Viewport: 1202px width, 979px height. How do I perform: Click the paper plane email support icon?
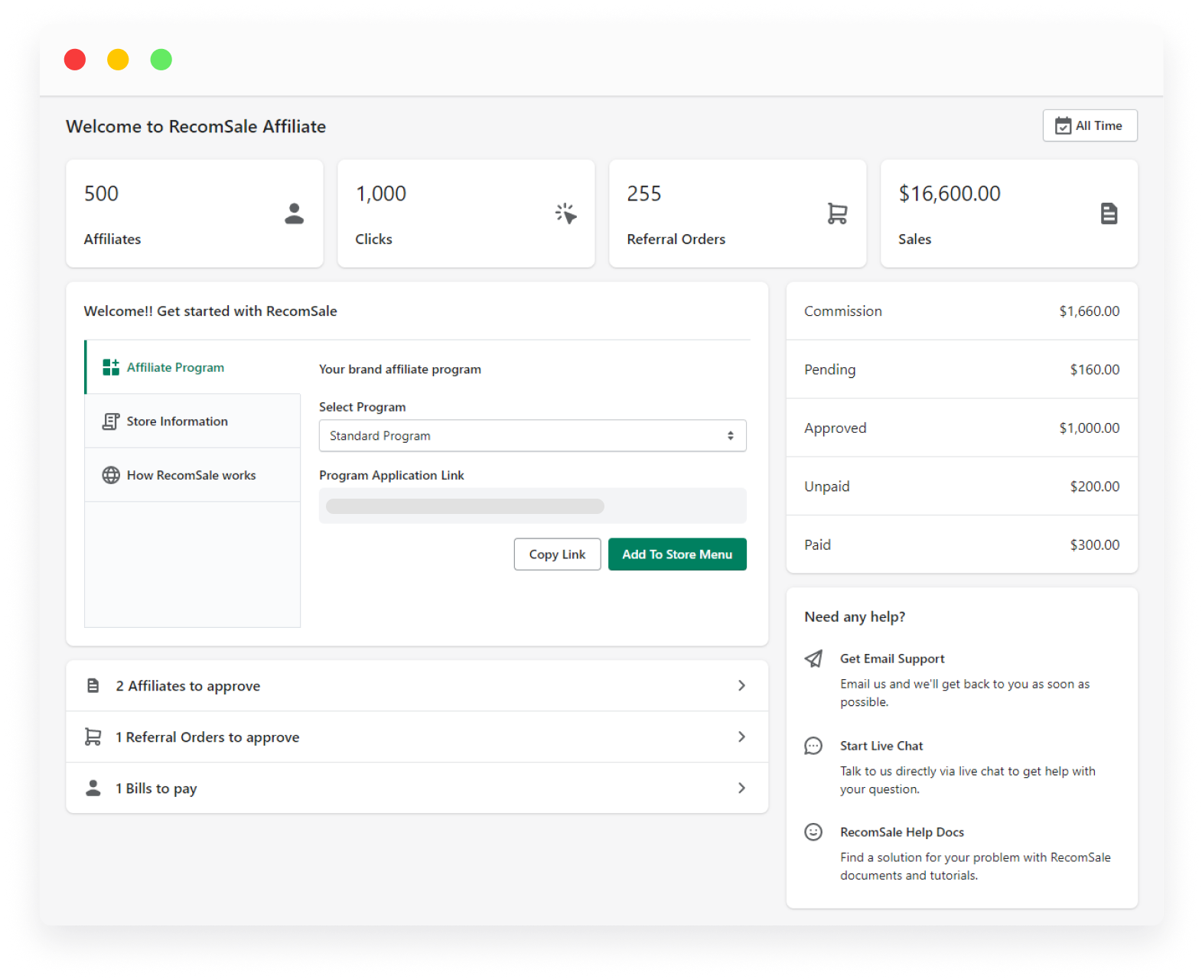coord(813,659)
